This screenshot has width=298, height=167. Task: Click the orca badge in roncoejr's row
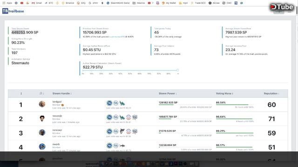[122, 131]
